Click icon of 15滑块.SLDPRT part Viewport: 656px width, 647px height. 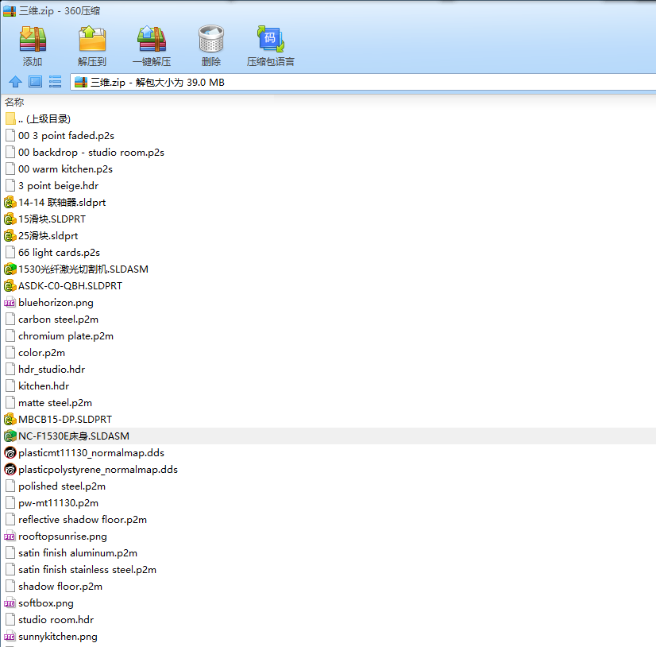point(10,219)
